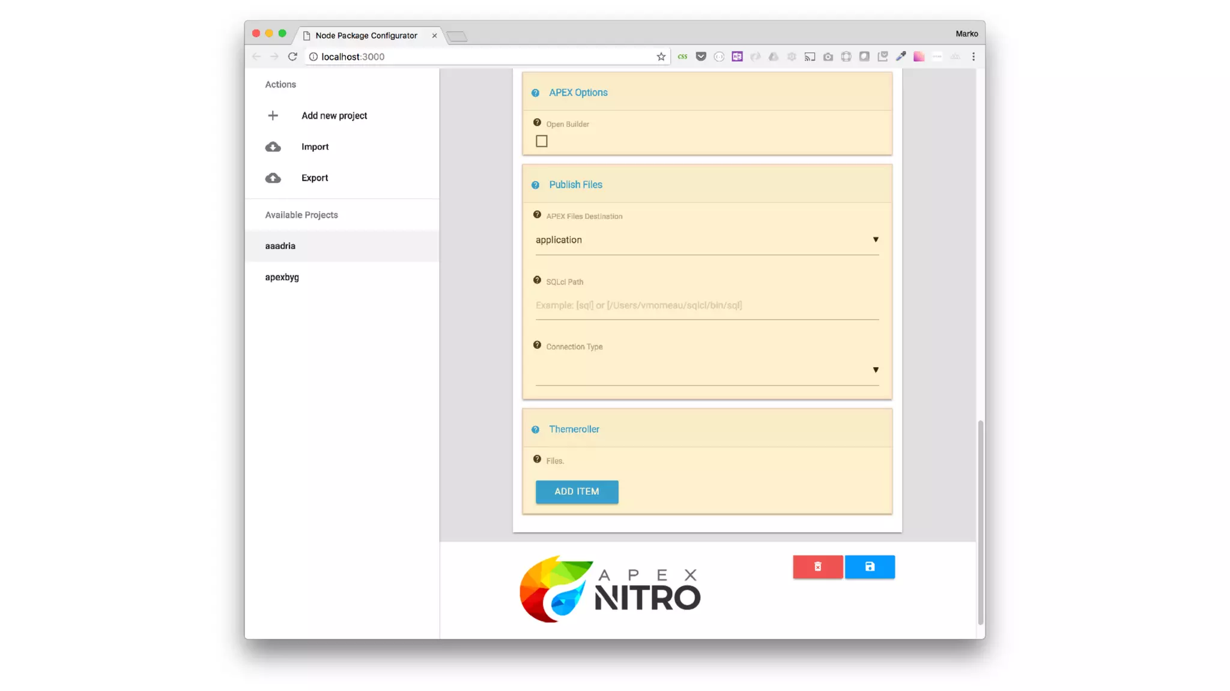Open the Connection Type dropdown

coord(706,370)
